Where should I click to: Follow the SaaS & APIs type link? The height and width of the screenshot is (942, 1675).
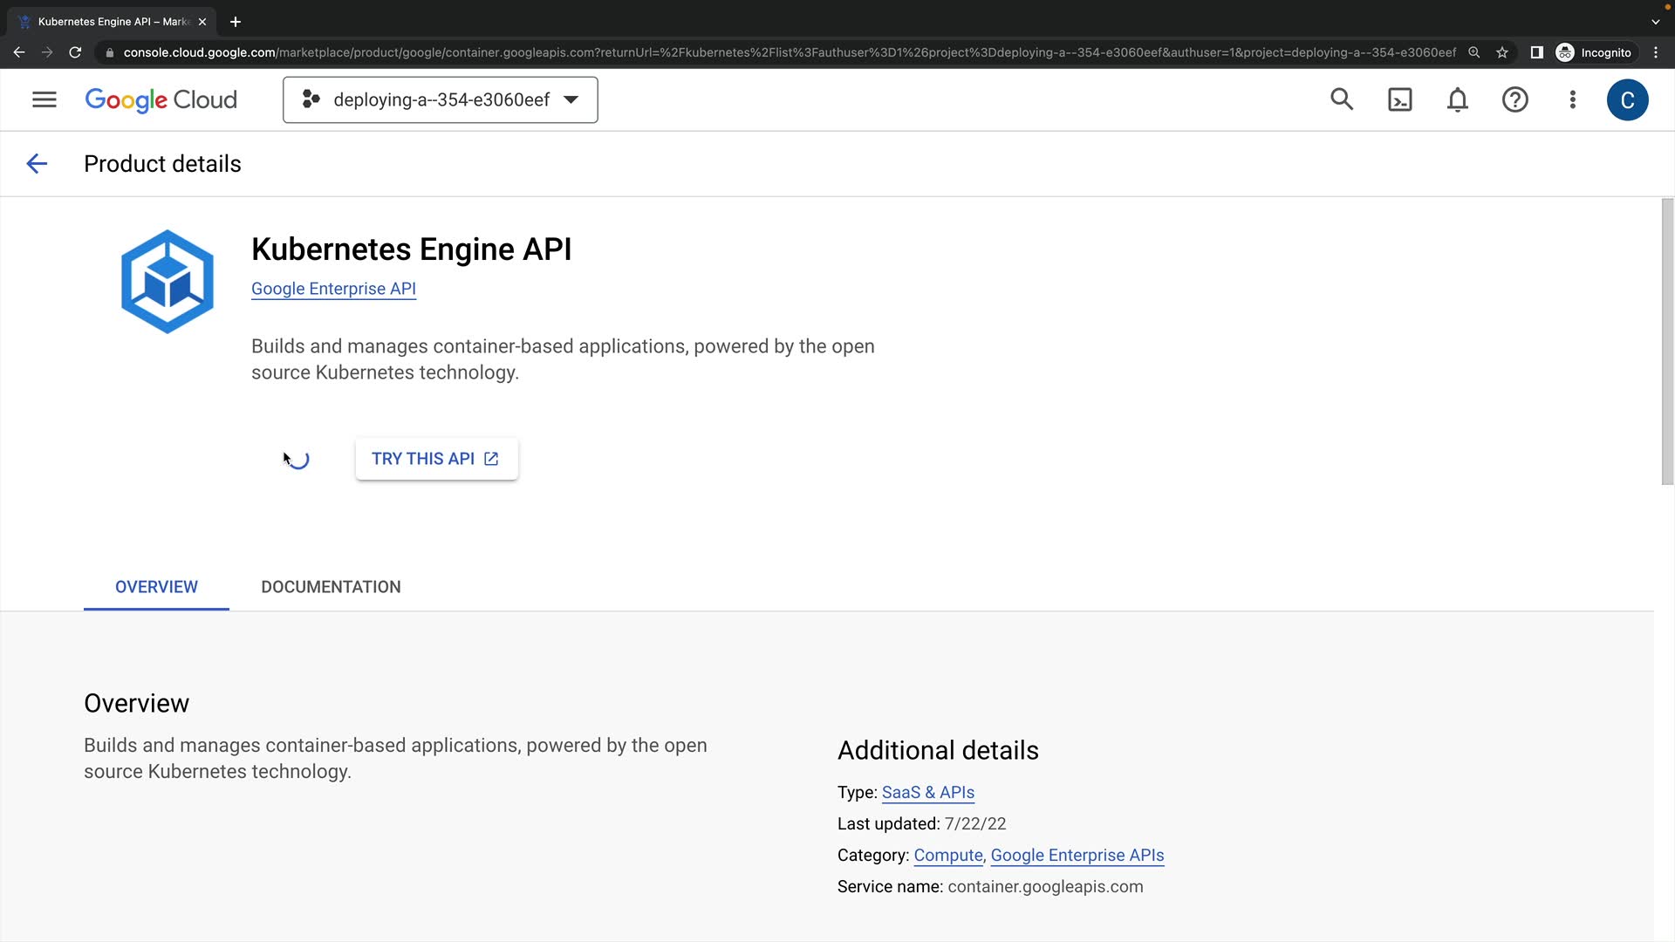coord(927,792)
